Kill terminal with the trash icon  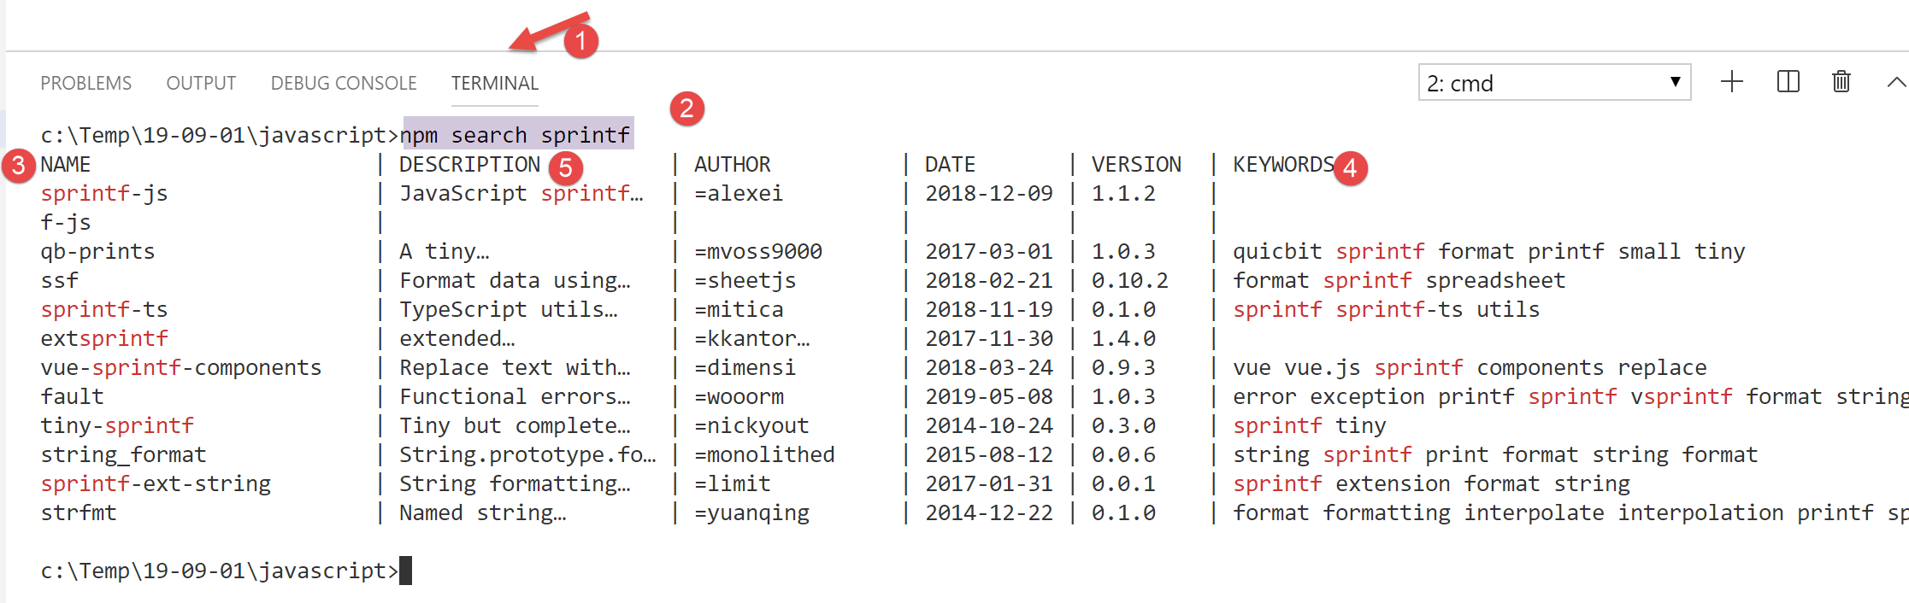(1841, 82)
